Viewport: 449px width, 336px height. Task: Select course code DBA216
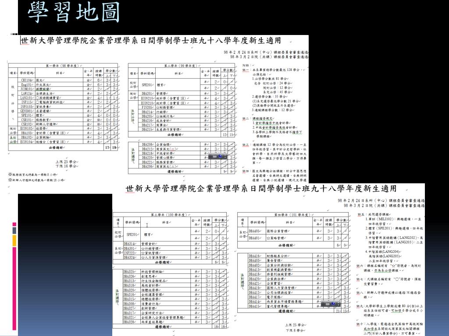(x=147, y=121)
